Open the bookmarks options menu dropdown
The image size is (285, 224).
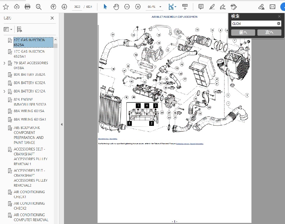(8, 29)
